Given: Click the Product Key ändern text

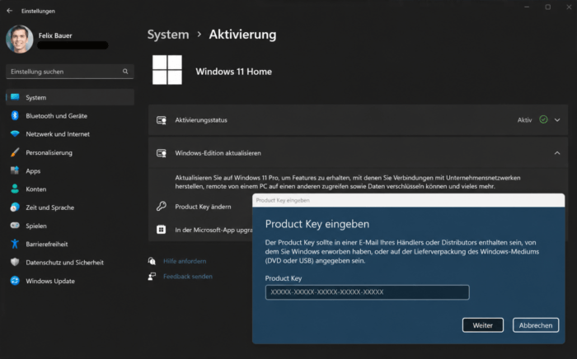Looking at the screenshot, I should [x=203, y=207].
